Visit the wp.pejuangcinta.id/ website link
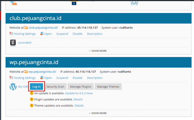Screen dimensions: 194x120 pyautogui.click(x=42, y=72)
